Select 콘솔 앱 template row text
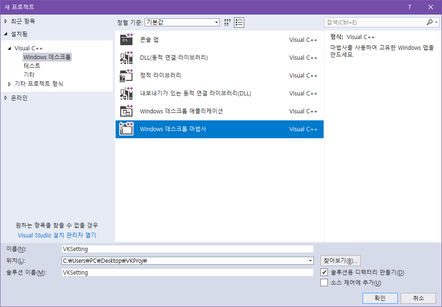Viewport: 442px width, 307px height. [149, 39]
